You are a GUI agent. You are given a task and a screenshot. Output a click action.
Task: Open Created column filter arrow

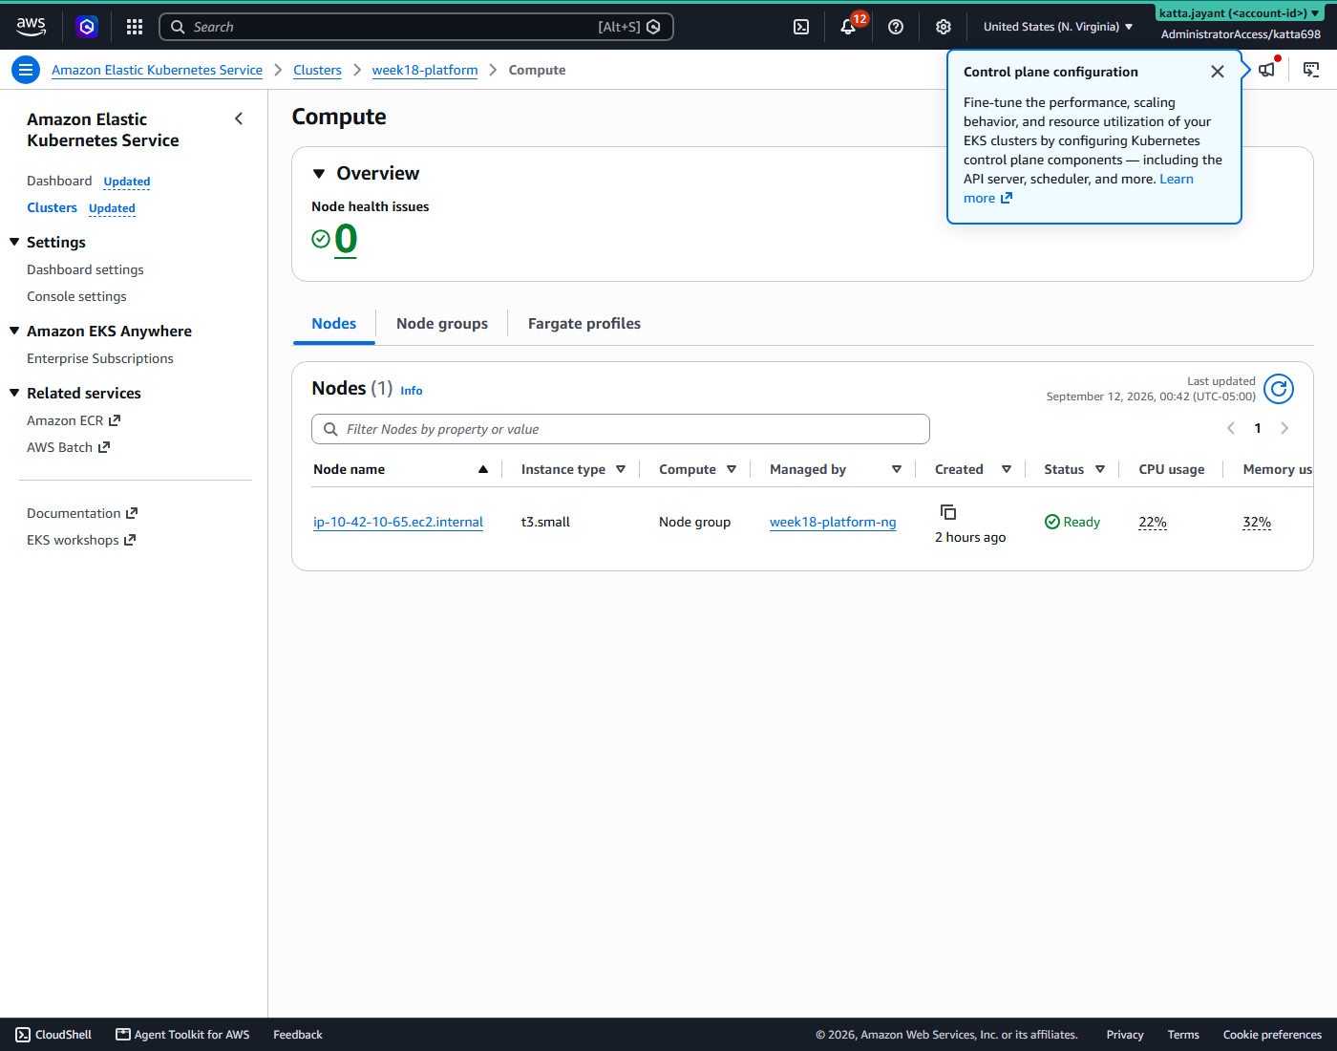pos(1007,469)
